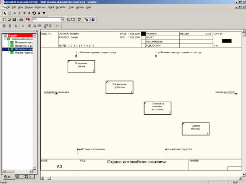Click the magnifier zoom icon

68,19
